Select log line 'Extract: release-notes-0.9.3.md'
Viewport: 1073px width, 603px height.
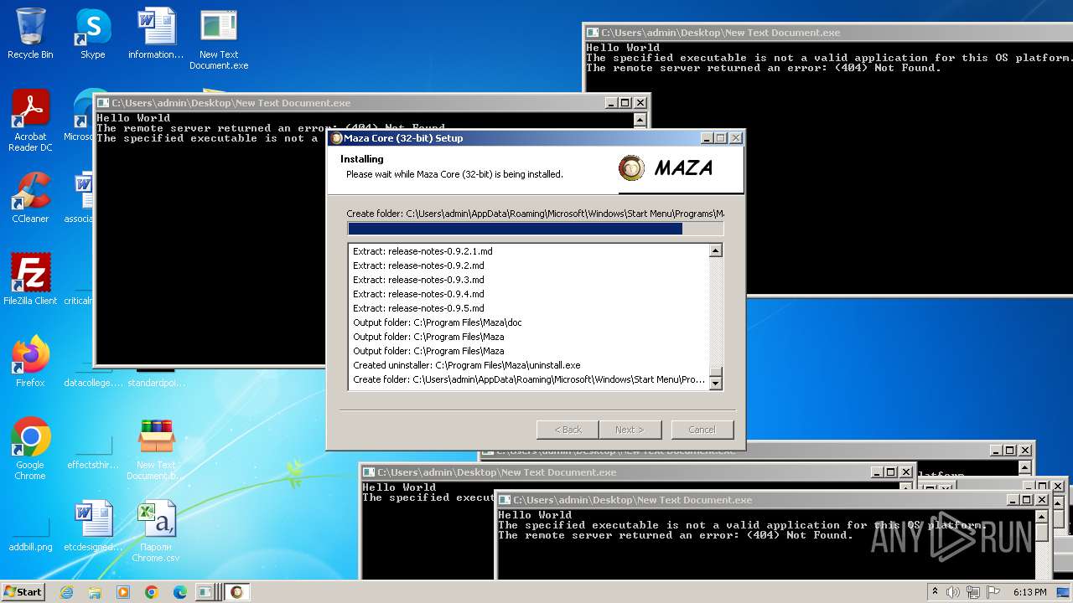tap(418, 280)
